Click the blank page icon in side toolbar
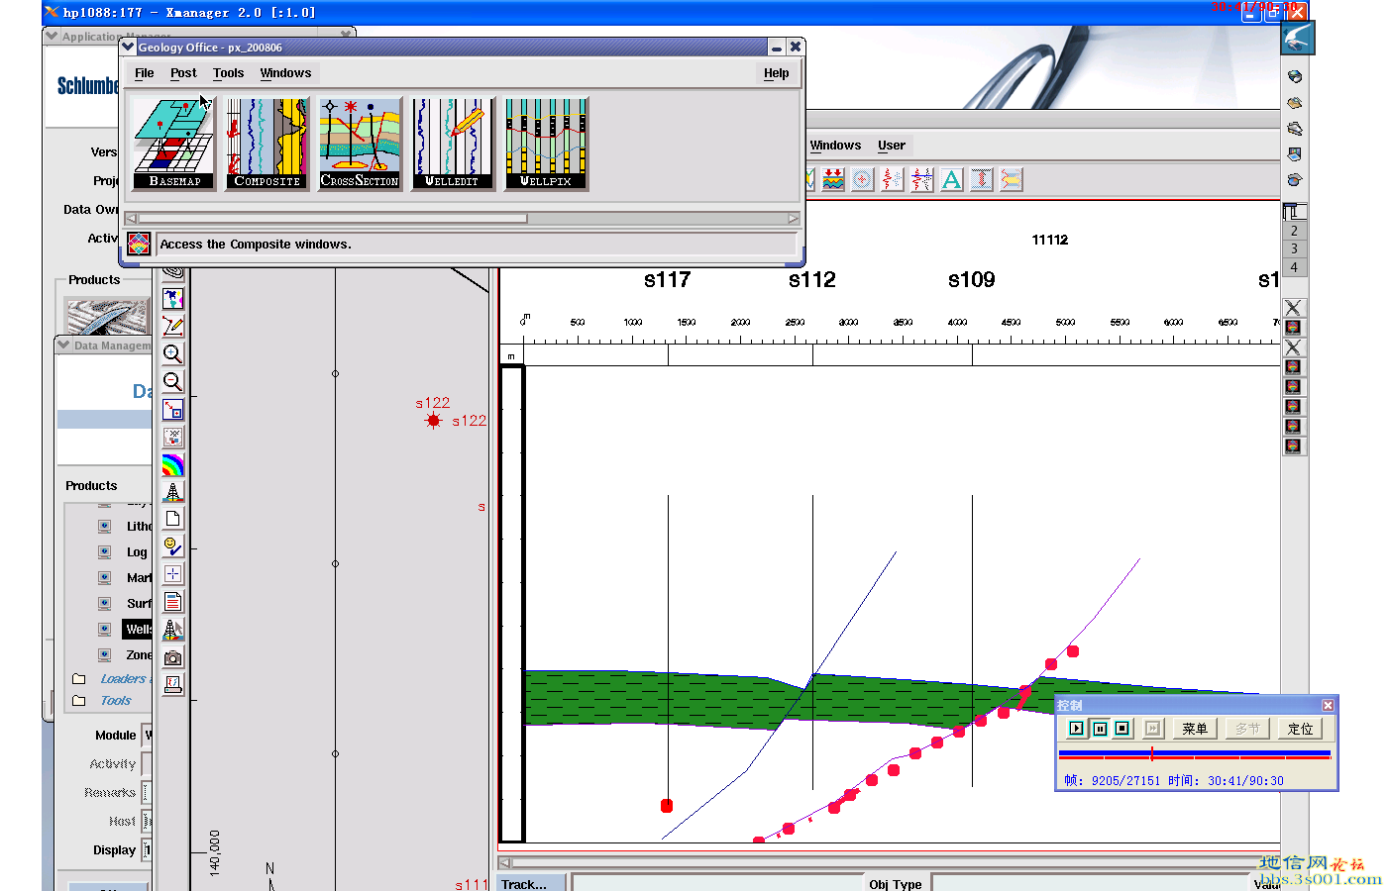 click(x=172, y=519)
